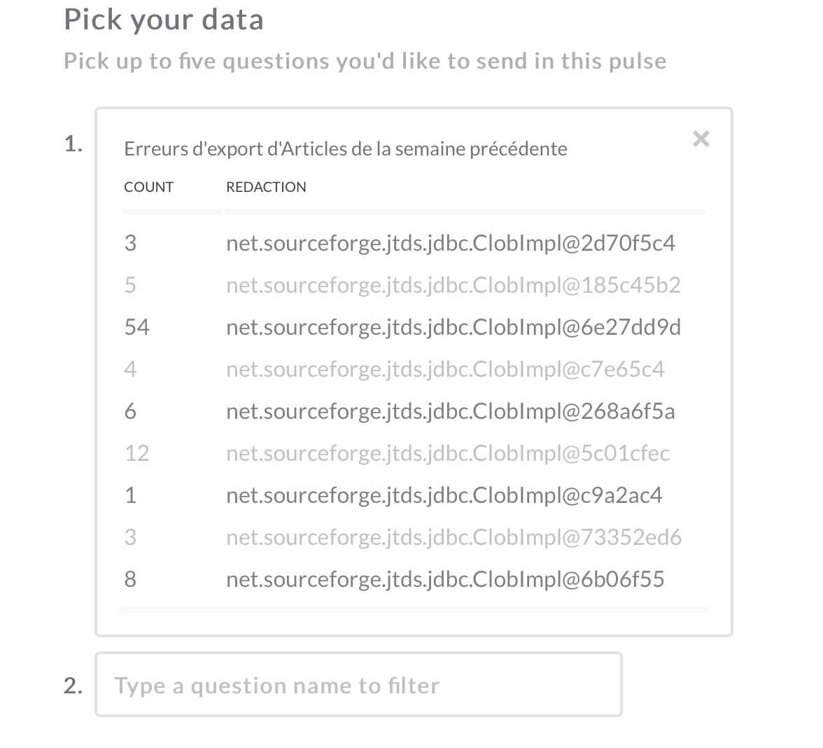Click the ClobImpl@6b06f55 redaction value
The height and width of the screenshot is (748, 823).
[x=445, y=579]
